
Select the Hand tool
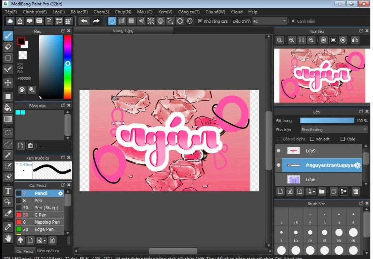pyautogui.click(x=8, y=238)
